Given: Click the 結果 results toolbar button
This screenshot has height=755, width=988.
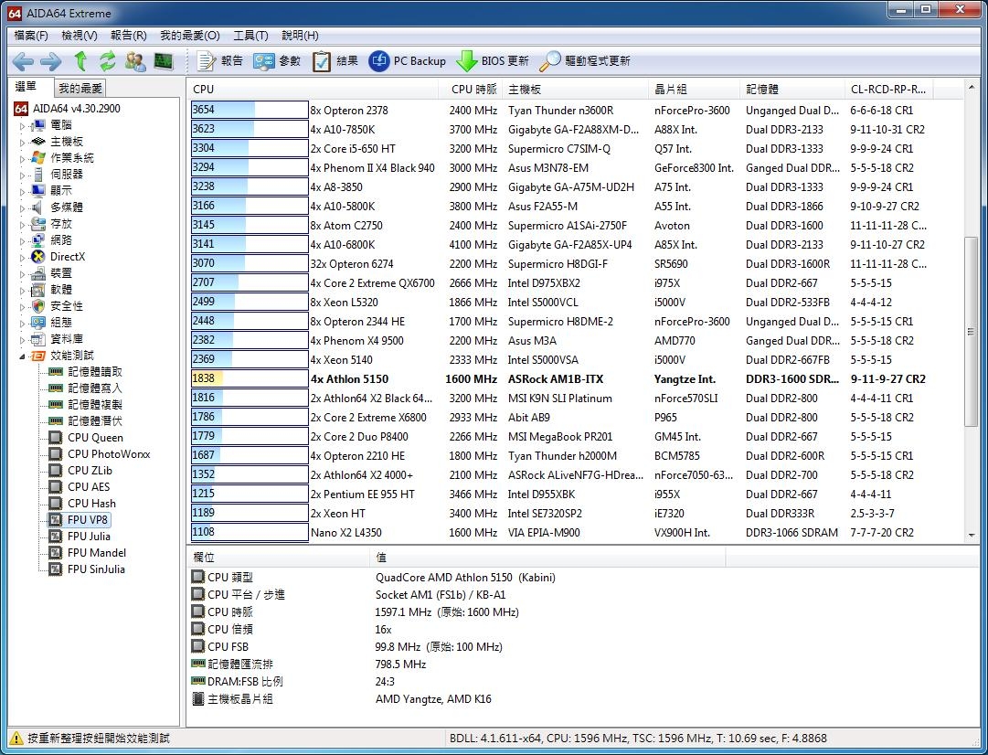Looking at the screenshot, I should [335, 61].
